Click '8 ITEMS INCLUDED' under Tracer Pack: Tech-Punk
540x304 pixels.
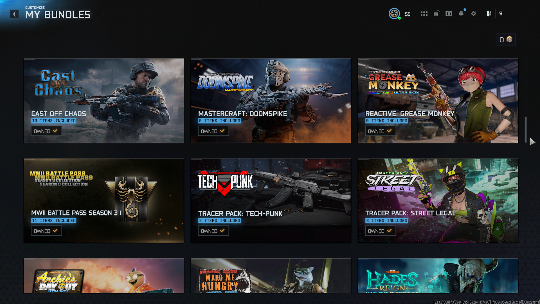tap(219, 221)
